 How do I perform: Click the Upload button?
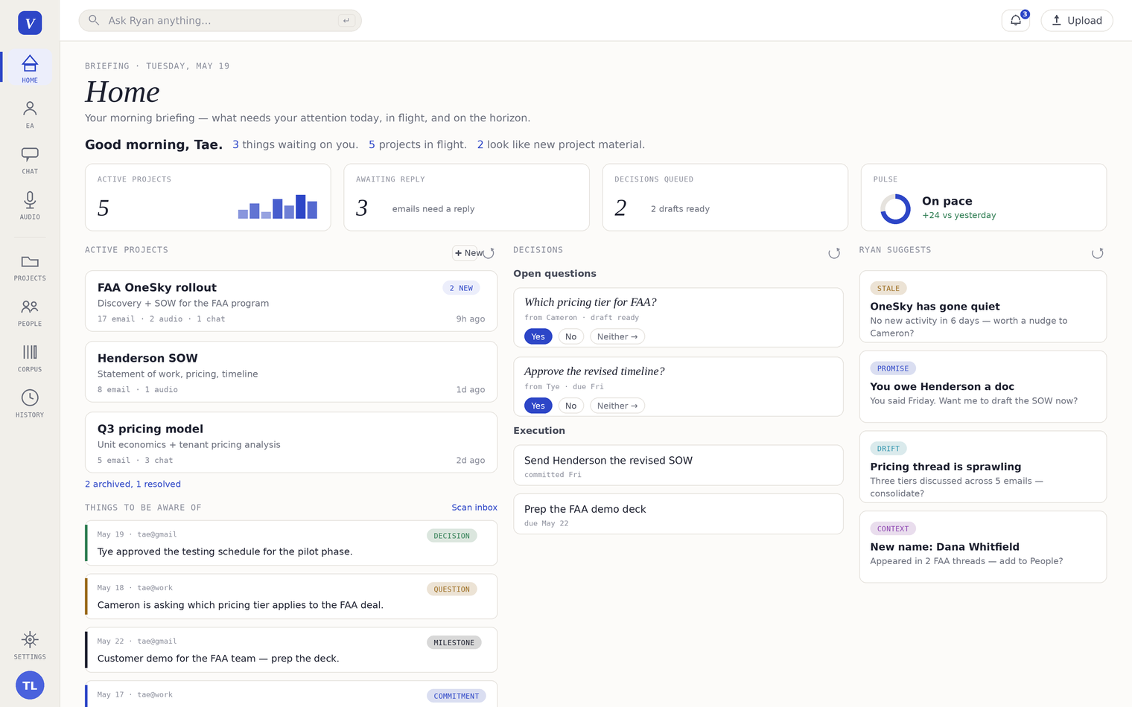[x=1077, y=21]
